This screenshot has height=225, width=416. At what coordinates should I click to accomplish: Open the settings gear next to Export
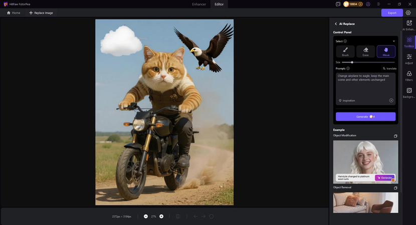408,12
